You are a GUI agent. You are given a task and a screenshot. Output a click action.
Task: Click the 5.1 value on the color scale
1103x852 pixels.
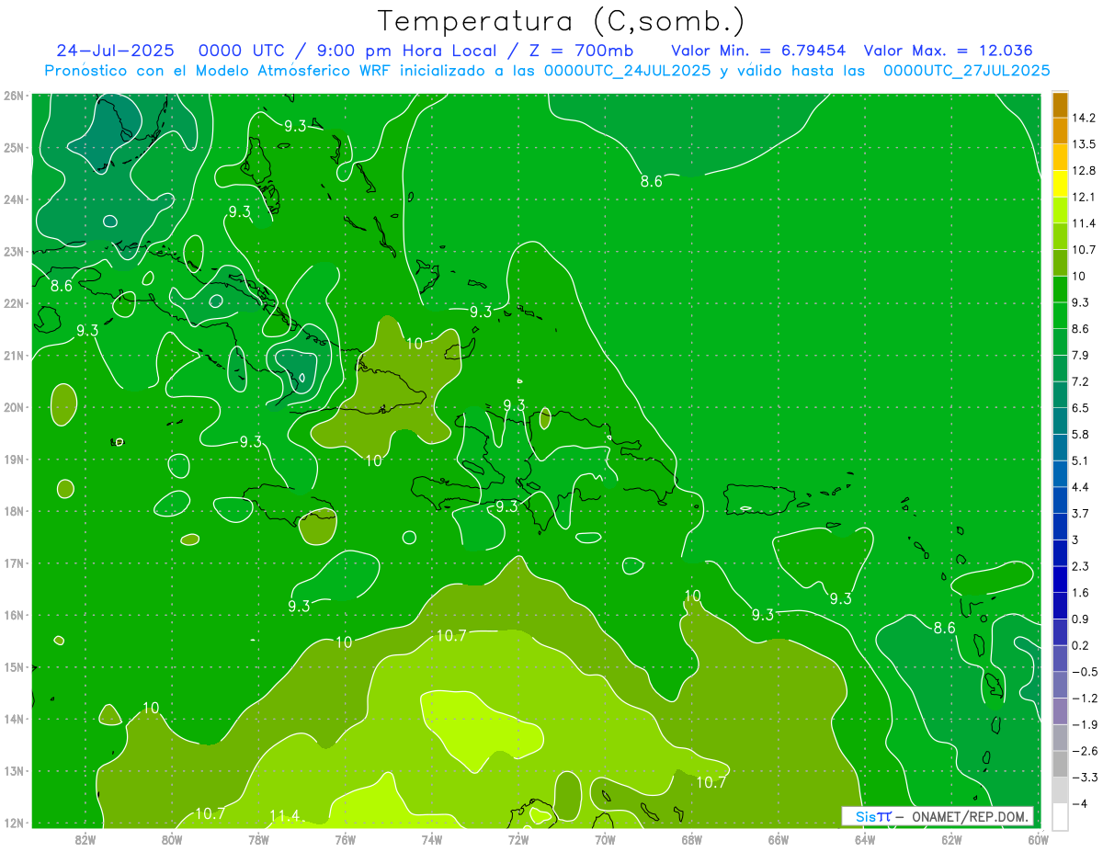(x=1079, y=460)
